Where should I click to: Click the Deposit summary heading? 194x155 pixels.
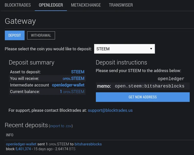click(x=31, y=62)
